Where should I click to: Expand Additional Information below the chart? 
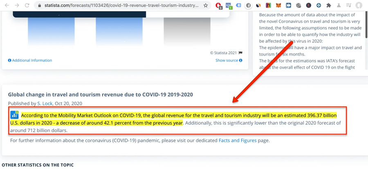pos(30,60)
